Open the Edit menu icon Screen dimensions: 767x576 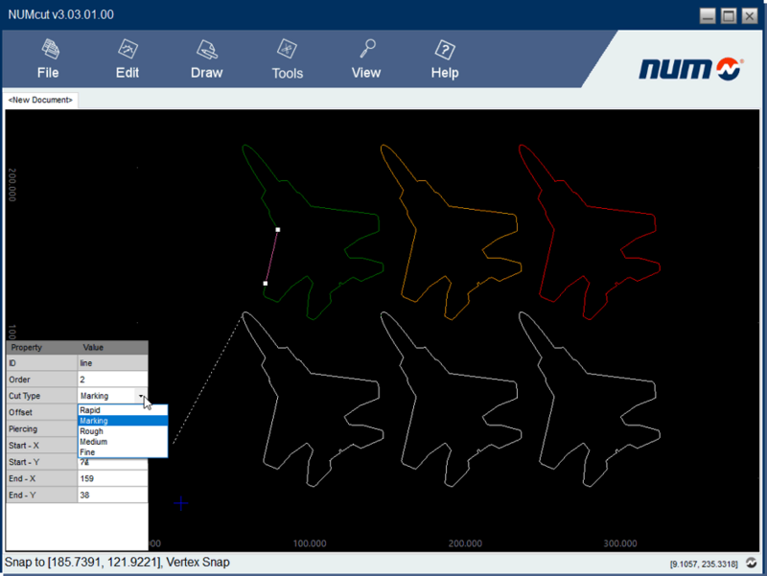pyautogui.click(x=128, y=49)
